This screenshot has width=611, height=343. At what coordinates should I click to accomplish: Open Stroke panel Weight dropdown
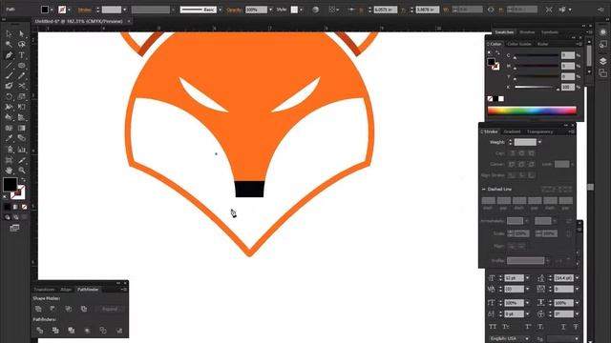tap(539, 142)
